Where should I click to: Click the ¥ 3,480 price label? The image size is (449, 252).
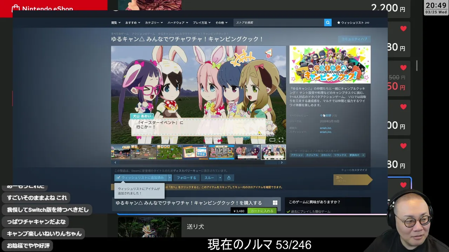click(x=239, y=211)
